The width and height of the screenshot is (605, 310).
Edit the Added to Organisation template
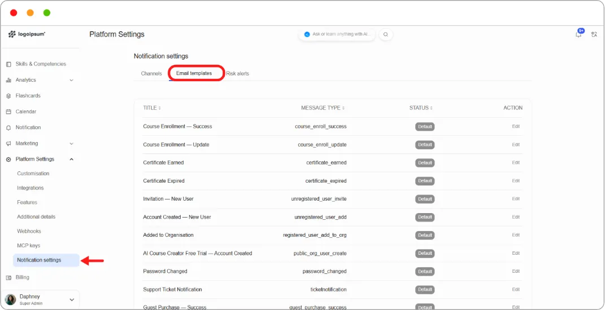tap(516, 235)
